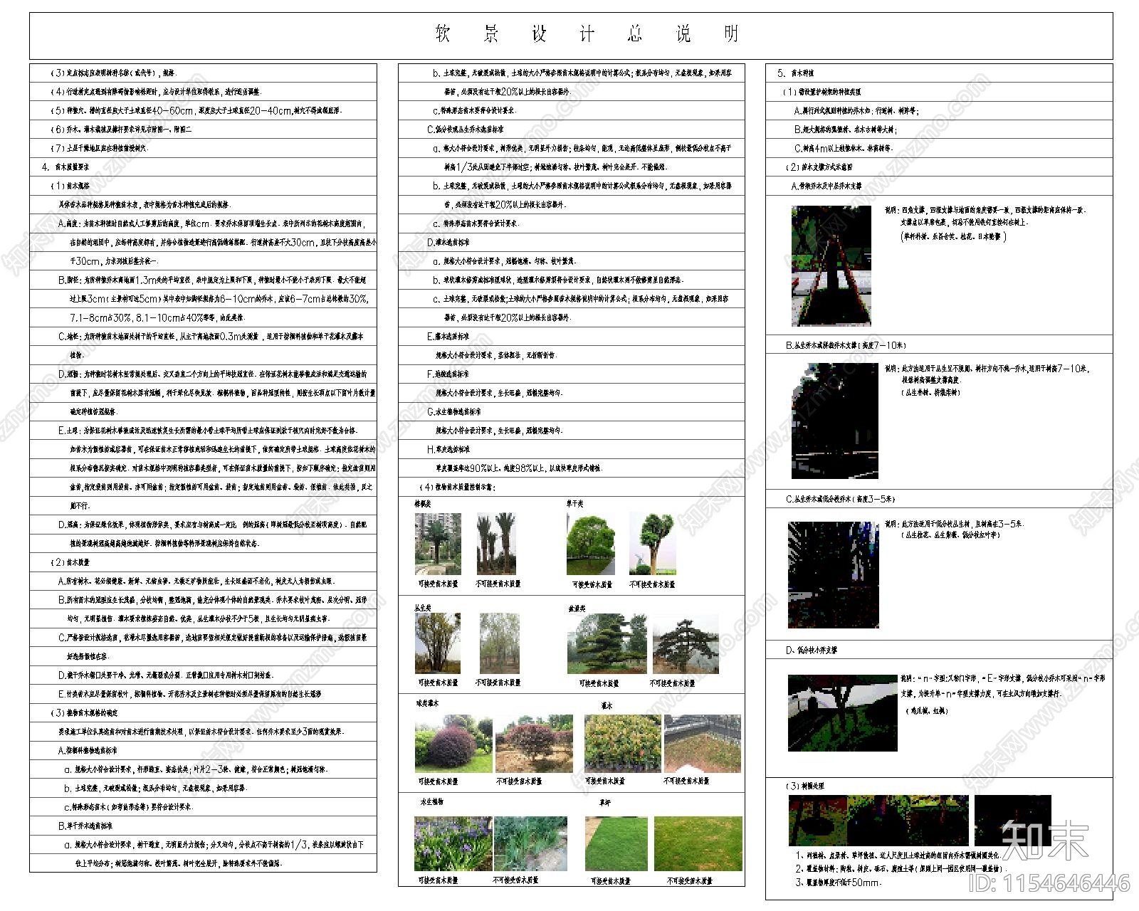Select the acceptable palm tree photo by the apartment buildings

(438, 544)
